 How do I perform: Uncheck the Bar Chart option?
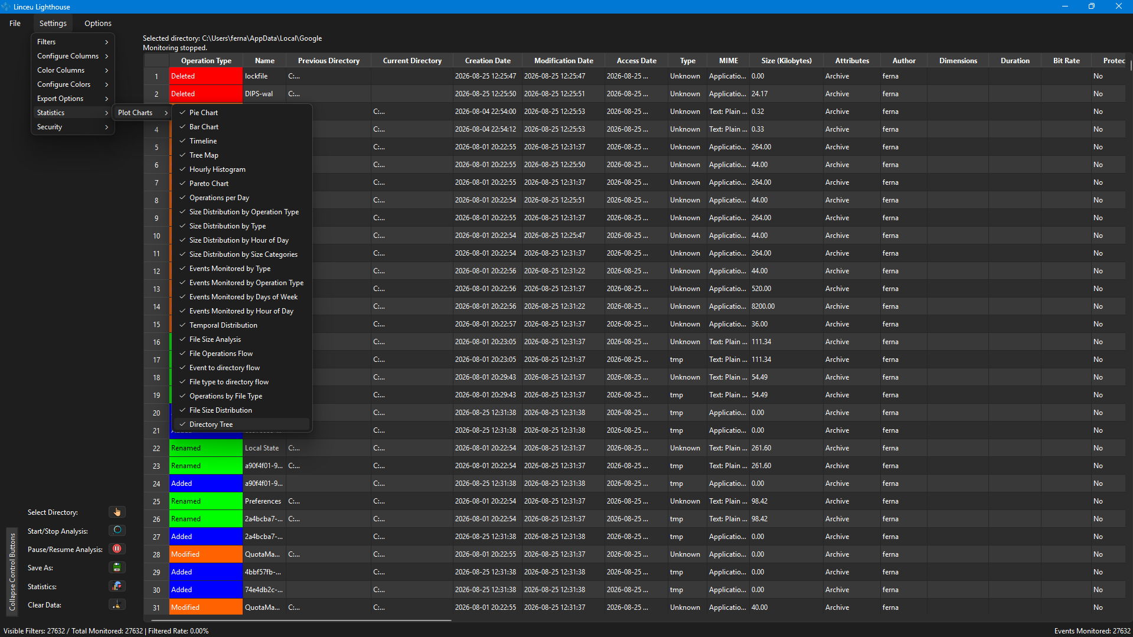coord(242,127)
